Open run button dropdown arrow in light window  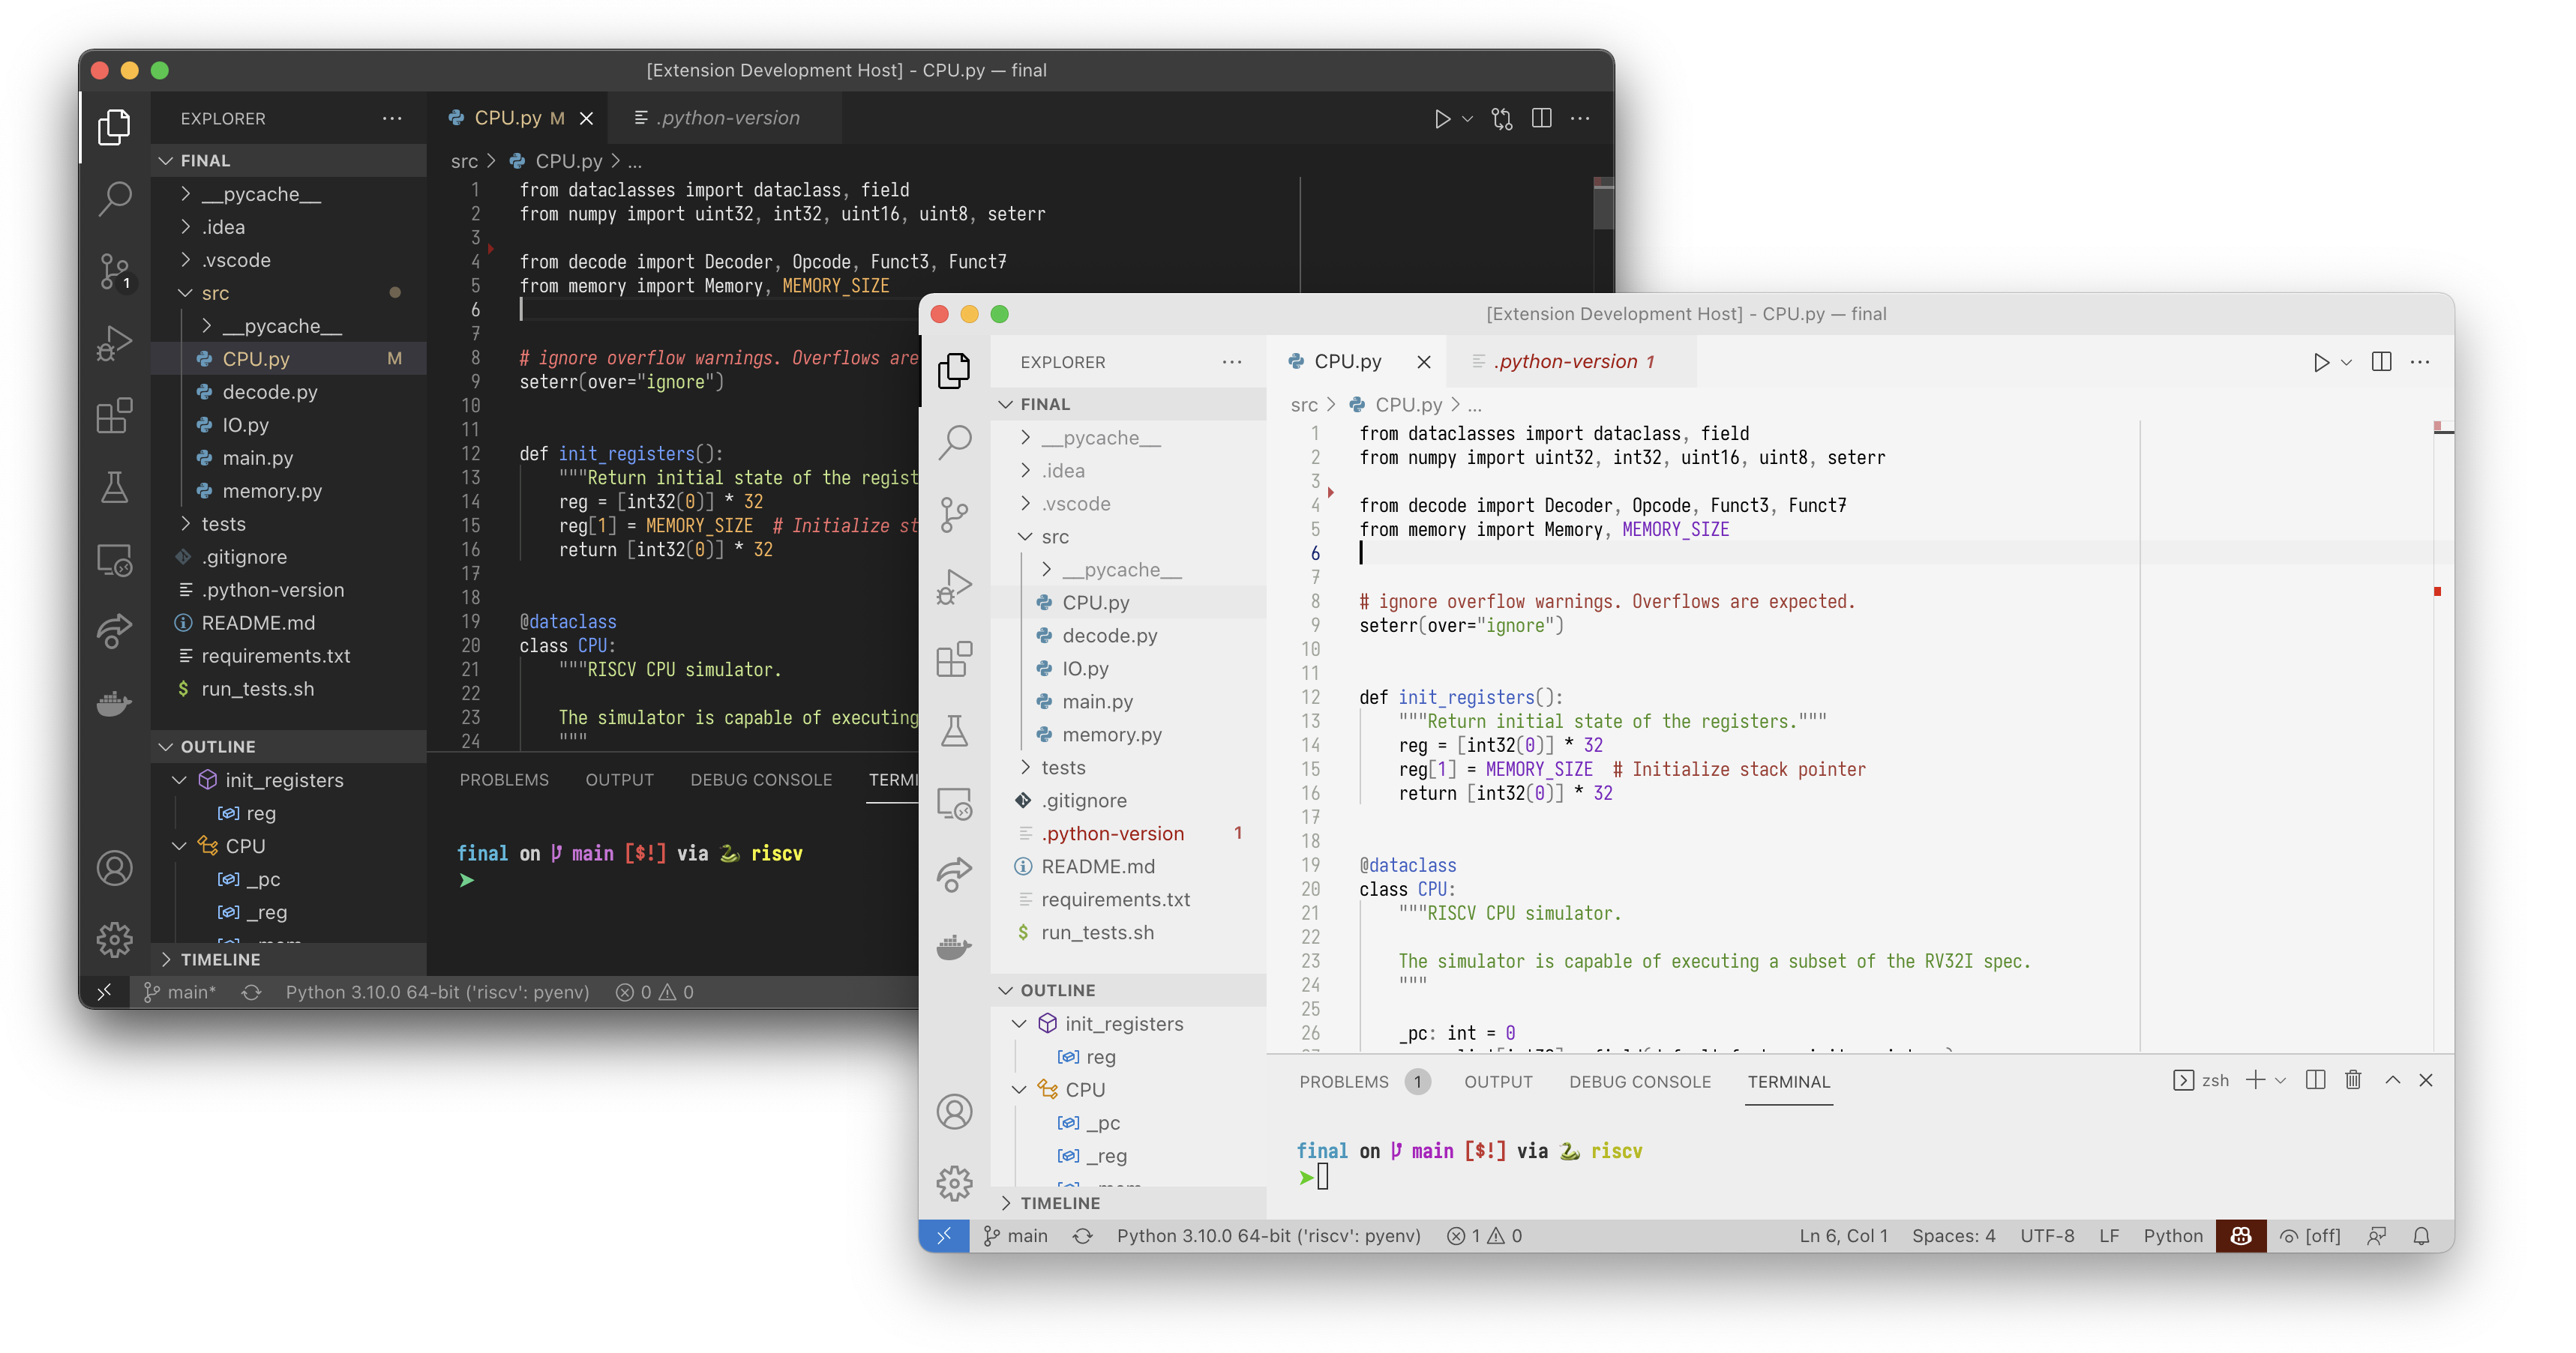pyautogui.click(x=2346, y=362)
